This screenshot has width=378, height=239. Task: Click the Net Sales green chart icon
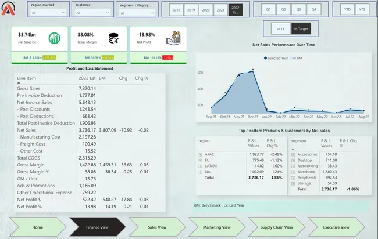(55, 38)
